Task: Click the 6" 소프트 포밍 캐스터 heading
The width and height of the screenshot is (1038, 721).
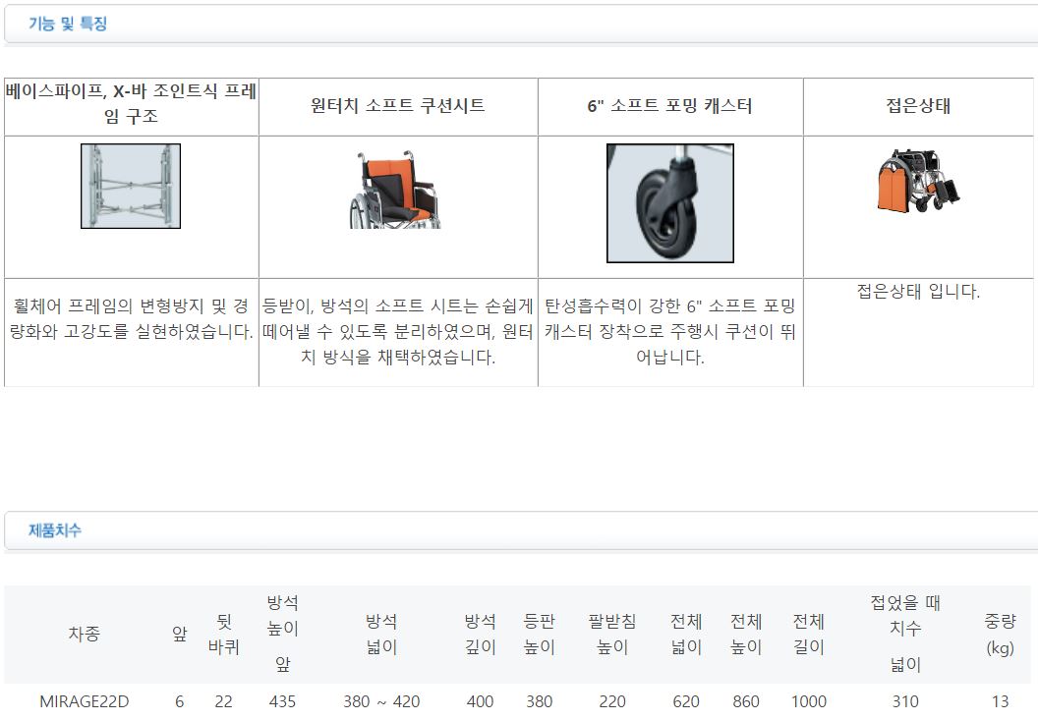Action: pos(669,106)
